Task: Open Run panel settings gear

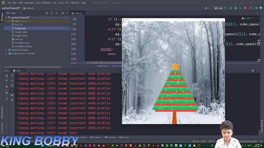Action: pyautogui.click(x=253, y=71)
